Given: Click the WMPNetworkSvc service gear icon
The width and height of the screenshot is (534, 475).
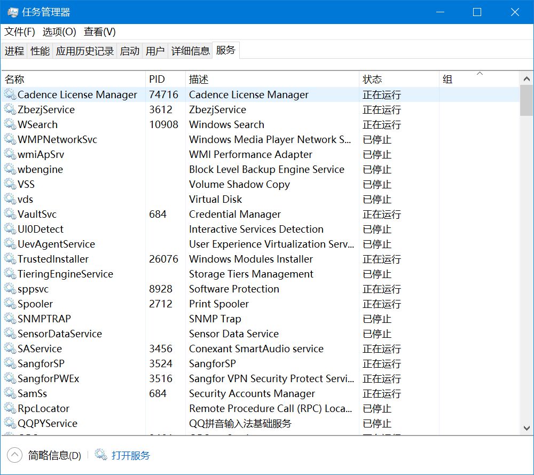Looking at the screenshot, I should 10,139.
